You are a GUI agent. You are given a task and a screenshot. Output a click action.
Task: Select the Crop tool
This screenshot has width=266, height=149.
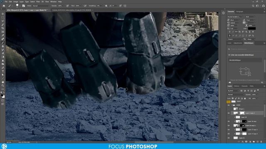3,28
